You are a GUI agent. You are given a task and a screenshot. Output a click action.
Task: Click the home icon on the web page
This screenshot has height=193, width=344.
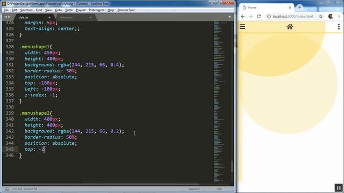point(290,27)
